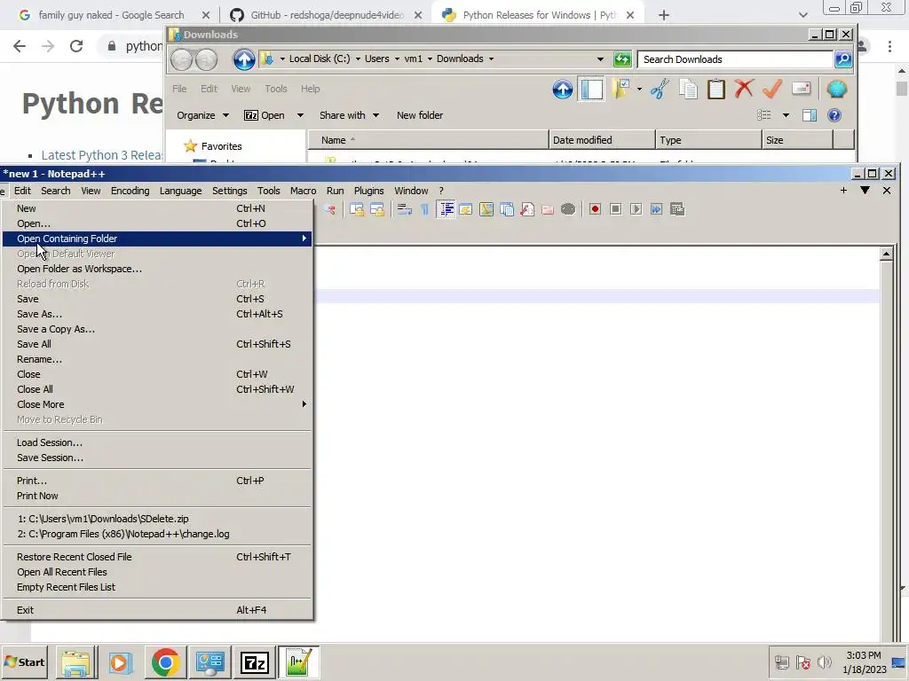Screen dimensions: 909x681
Task: Toggle Show All Characters pilcrow icon
Action: pos(425,209)
